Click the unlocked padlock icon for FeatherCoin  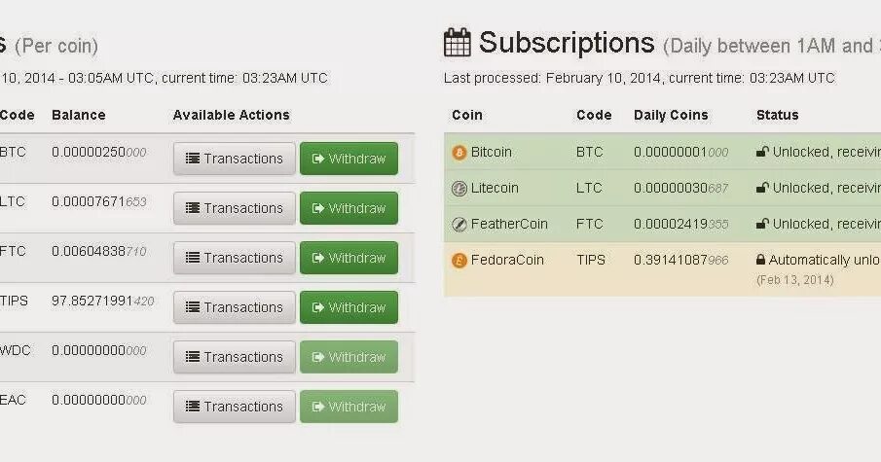[762, 224]
